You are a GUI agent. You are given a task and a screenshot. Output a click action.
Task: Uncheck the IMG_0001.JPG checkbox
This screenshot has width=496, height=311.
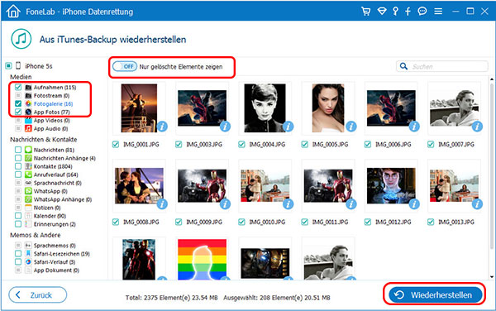point(116,144)
